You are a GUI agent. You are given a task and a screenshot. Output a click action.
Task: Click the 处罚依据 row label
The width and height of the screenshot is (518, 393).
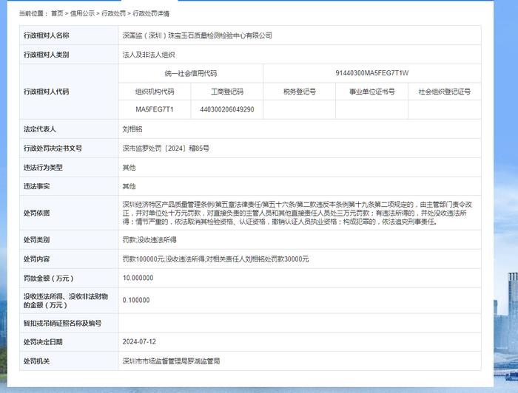37,213
